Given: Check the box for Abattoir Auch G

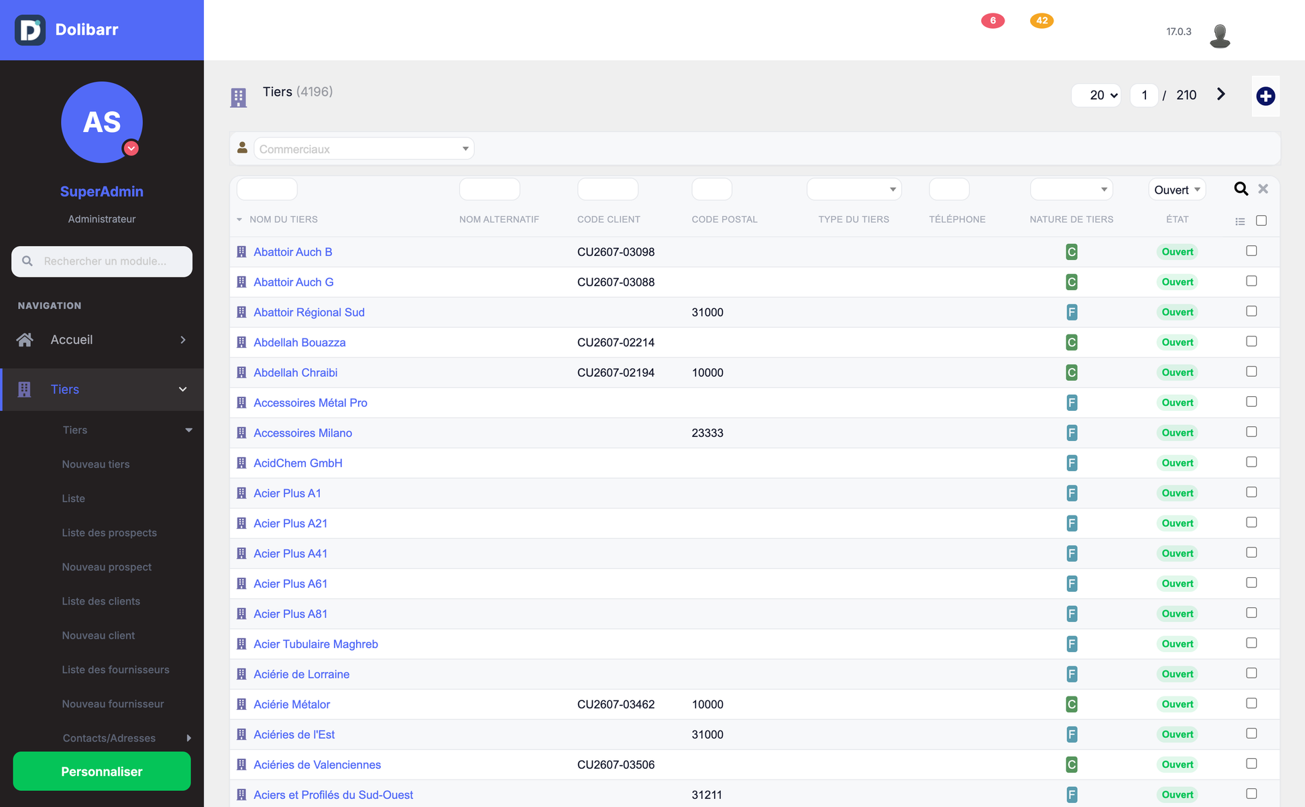Looking at the screenshot, I should [1251, 281].
